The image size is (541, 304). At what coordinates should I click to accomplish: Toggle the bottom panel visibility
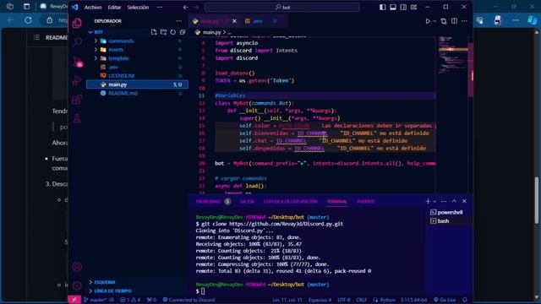[392, 7]
